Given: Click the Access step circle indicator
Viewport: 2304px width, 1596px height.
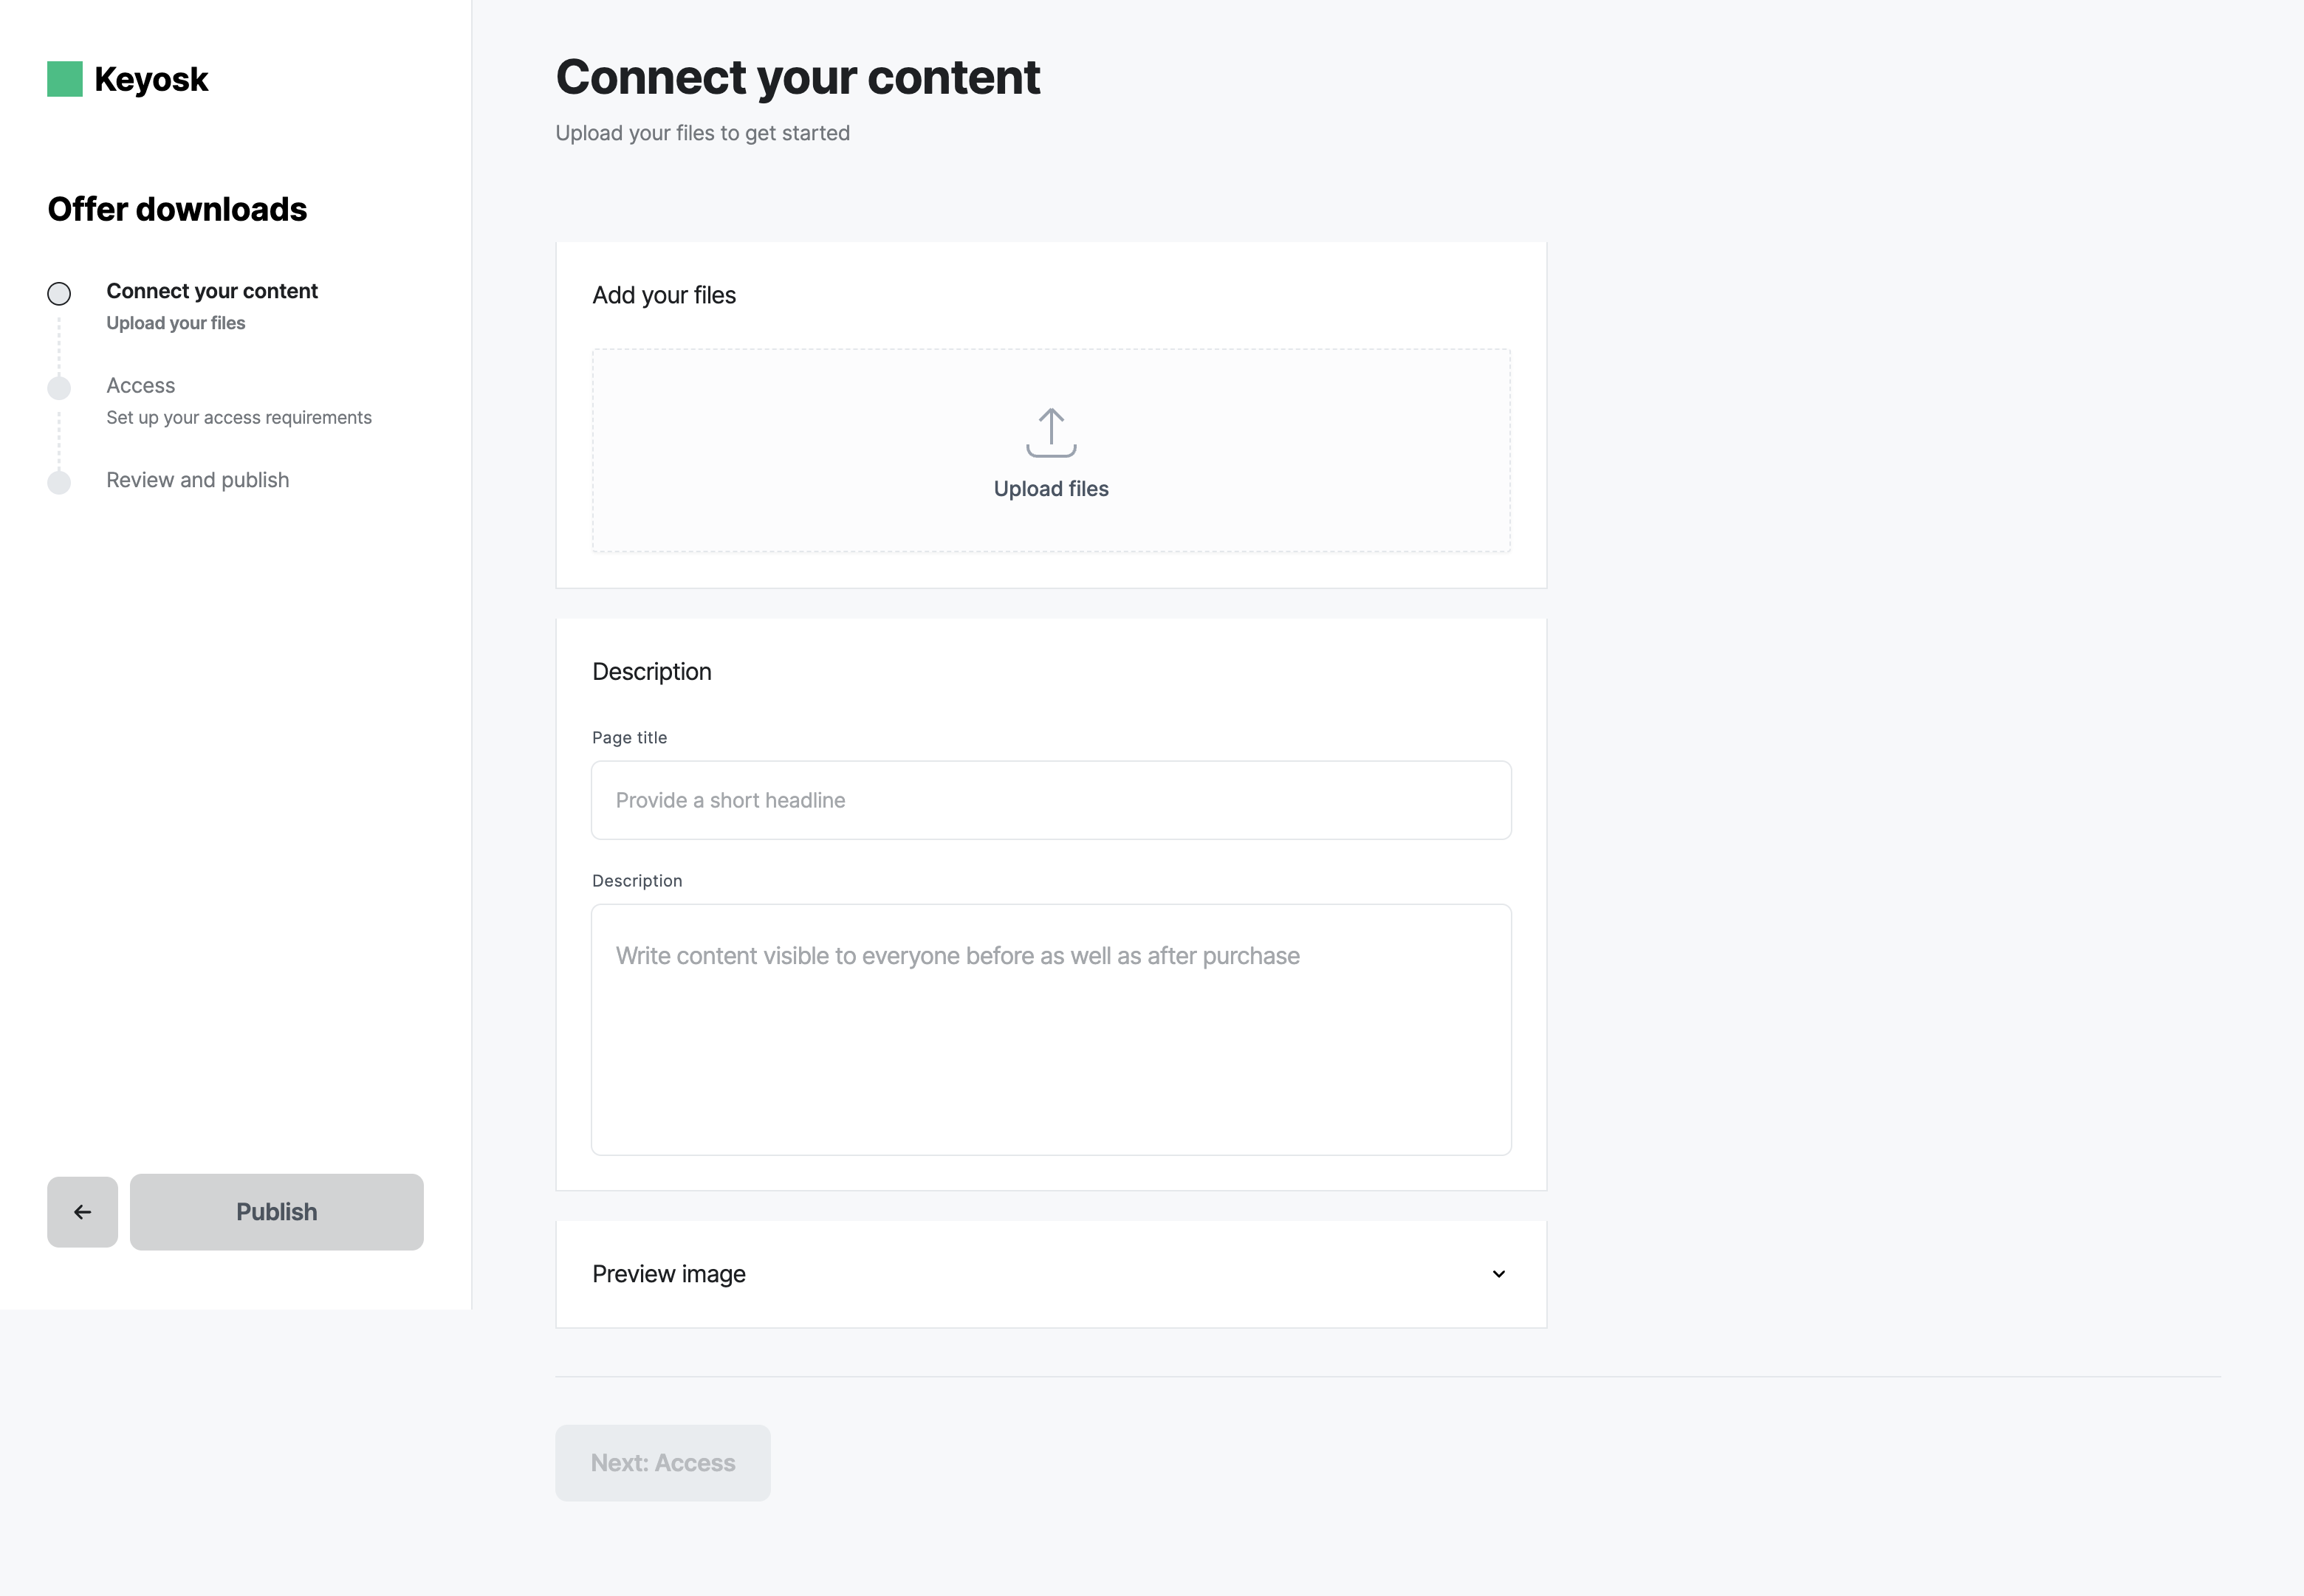Looking at the screenshot, I should (x=59, y=388).
